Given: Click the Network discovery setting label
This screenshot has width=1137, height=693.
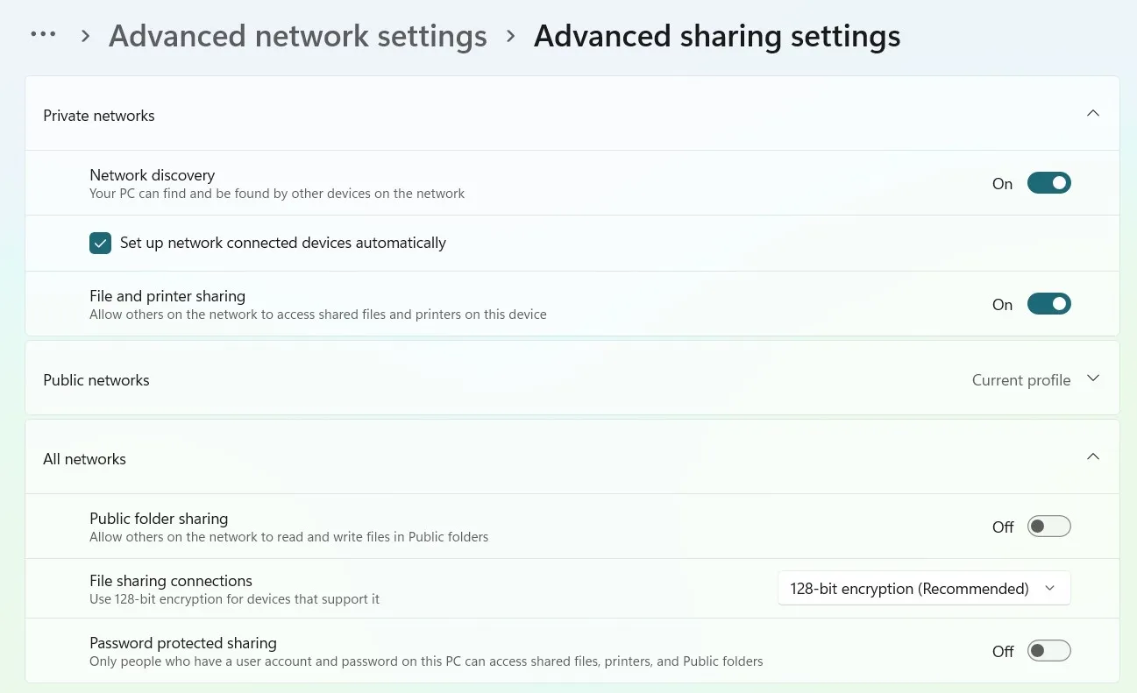Looking at the screenshot, I should [152, 175].
